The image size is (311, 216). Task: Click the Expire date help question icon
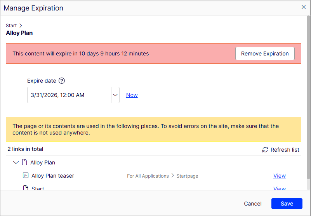click(x=62, y=81)
